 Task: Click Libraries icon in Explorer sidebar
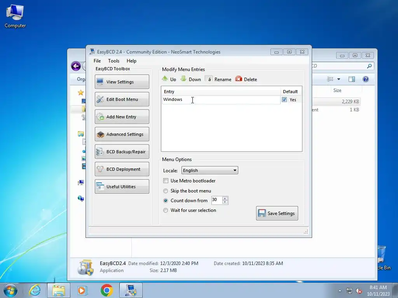tap(81, 134)
